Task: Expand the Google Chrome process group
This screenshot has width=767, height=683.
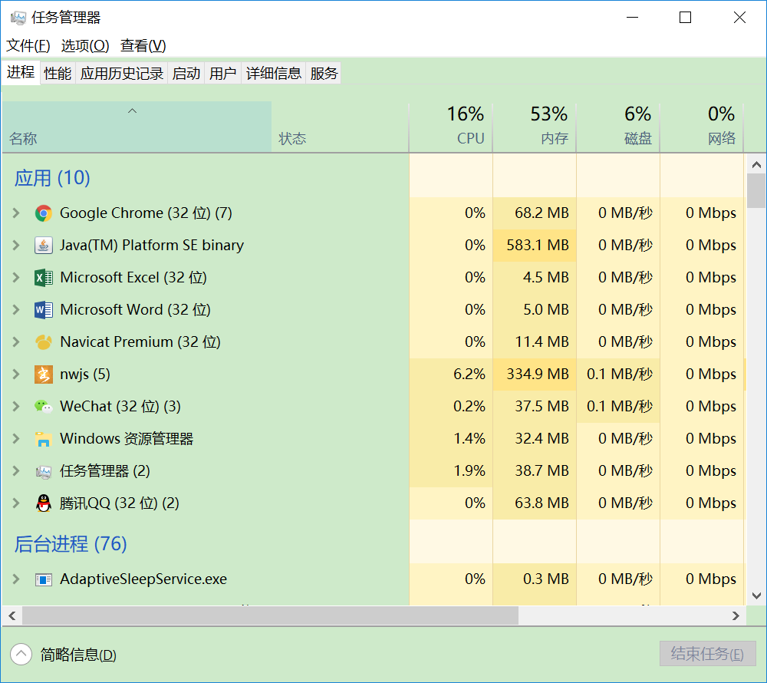Action: pos(16,213)
